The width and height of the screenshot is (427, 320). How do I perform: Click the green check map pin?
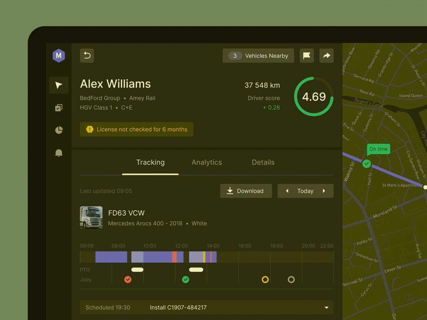(367, 163)
